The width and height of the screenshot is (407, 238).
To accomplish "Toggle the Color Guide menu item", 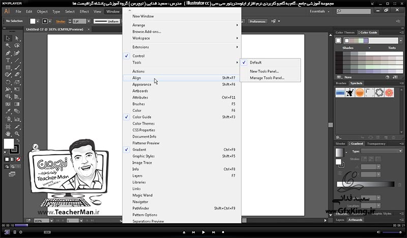I will coord(182,117).
